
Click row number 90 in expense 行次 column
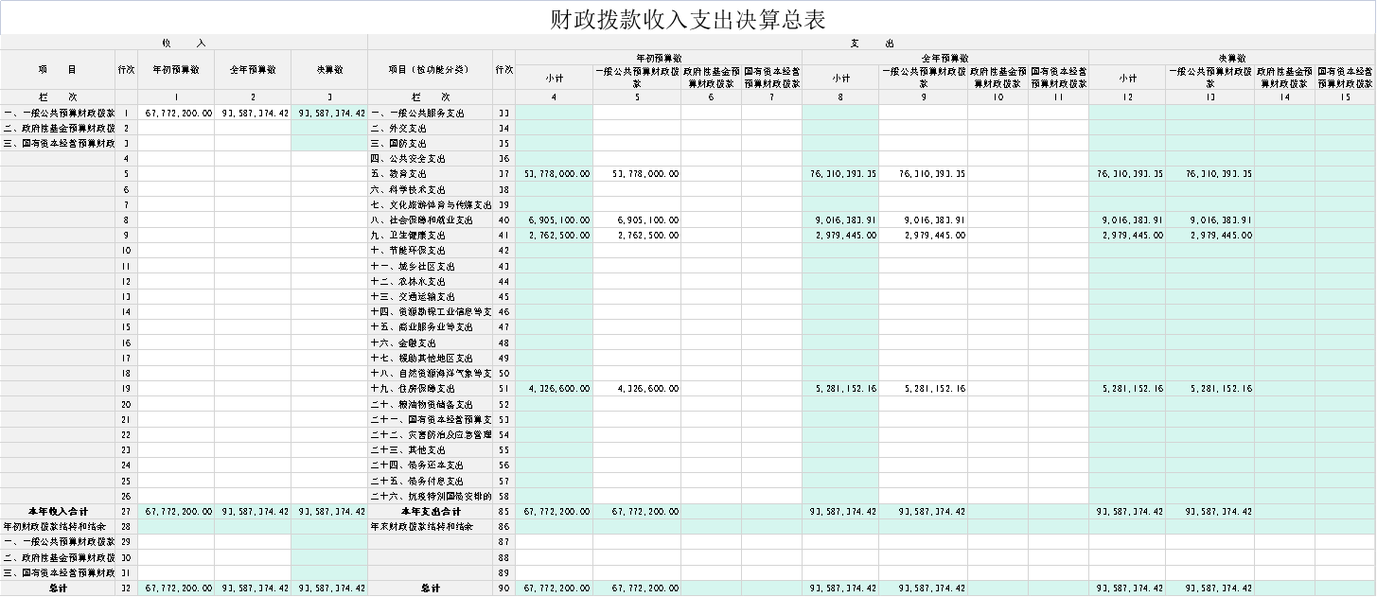(x=504, y=588)
